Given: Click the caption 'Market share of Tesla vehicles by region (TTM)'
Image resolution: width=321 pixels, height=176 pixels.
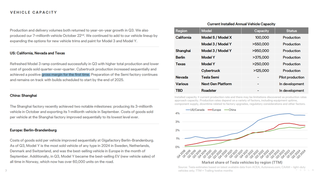Looking at the screenshot, I should (x=242, y=162).
